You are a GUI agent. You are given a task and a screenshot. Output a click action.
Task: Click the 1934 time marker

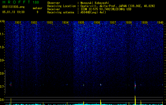pos(65,22)
